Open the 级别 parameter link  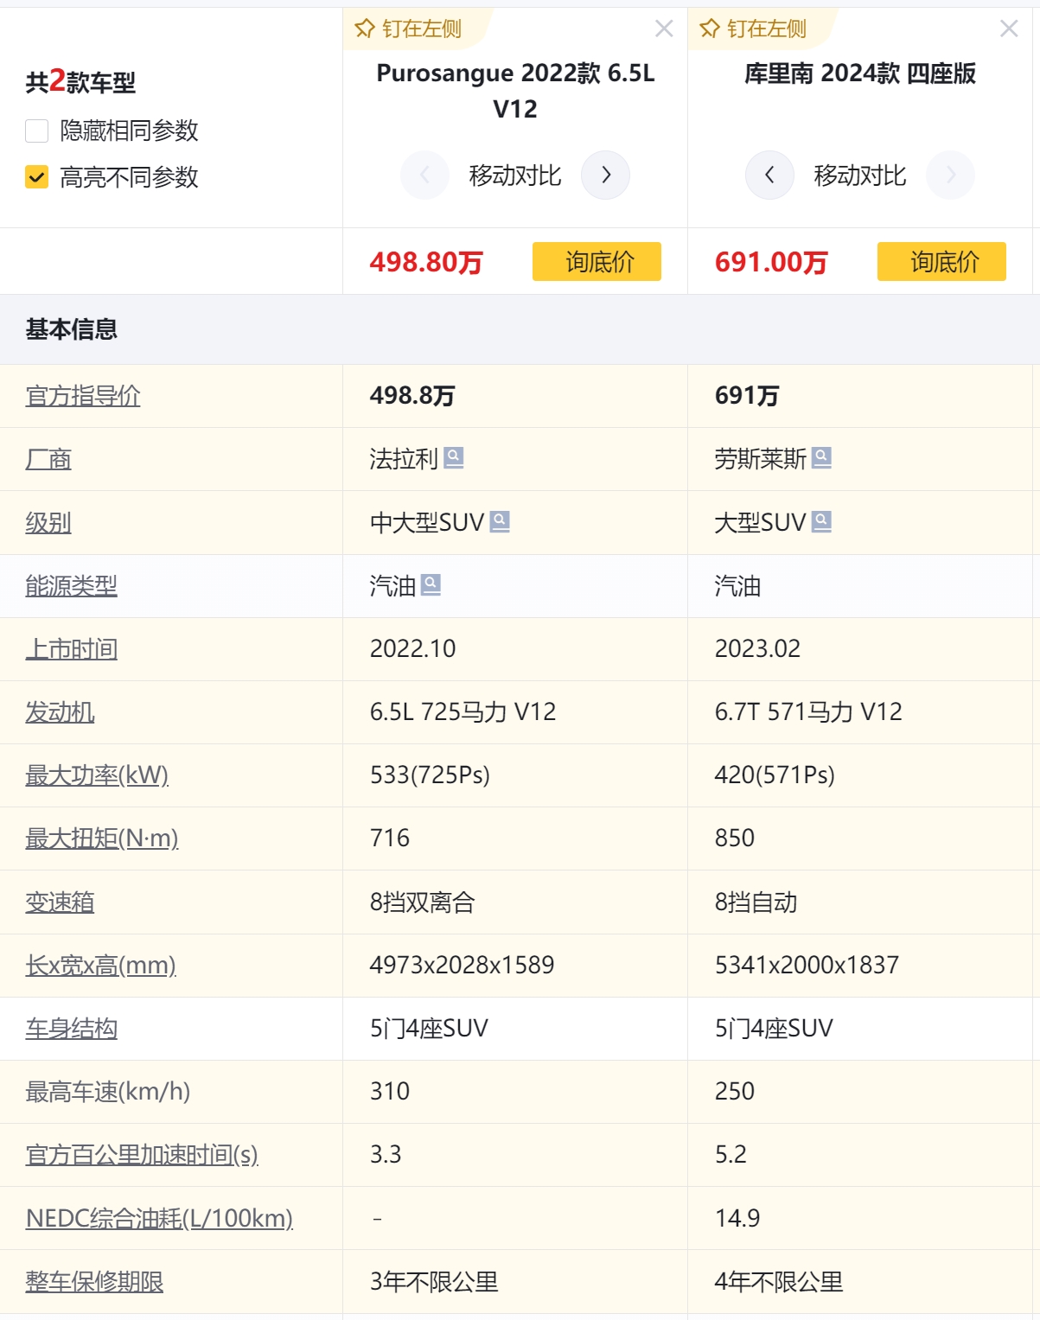click(48, 522)
